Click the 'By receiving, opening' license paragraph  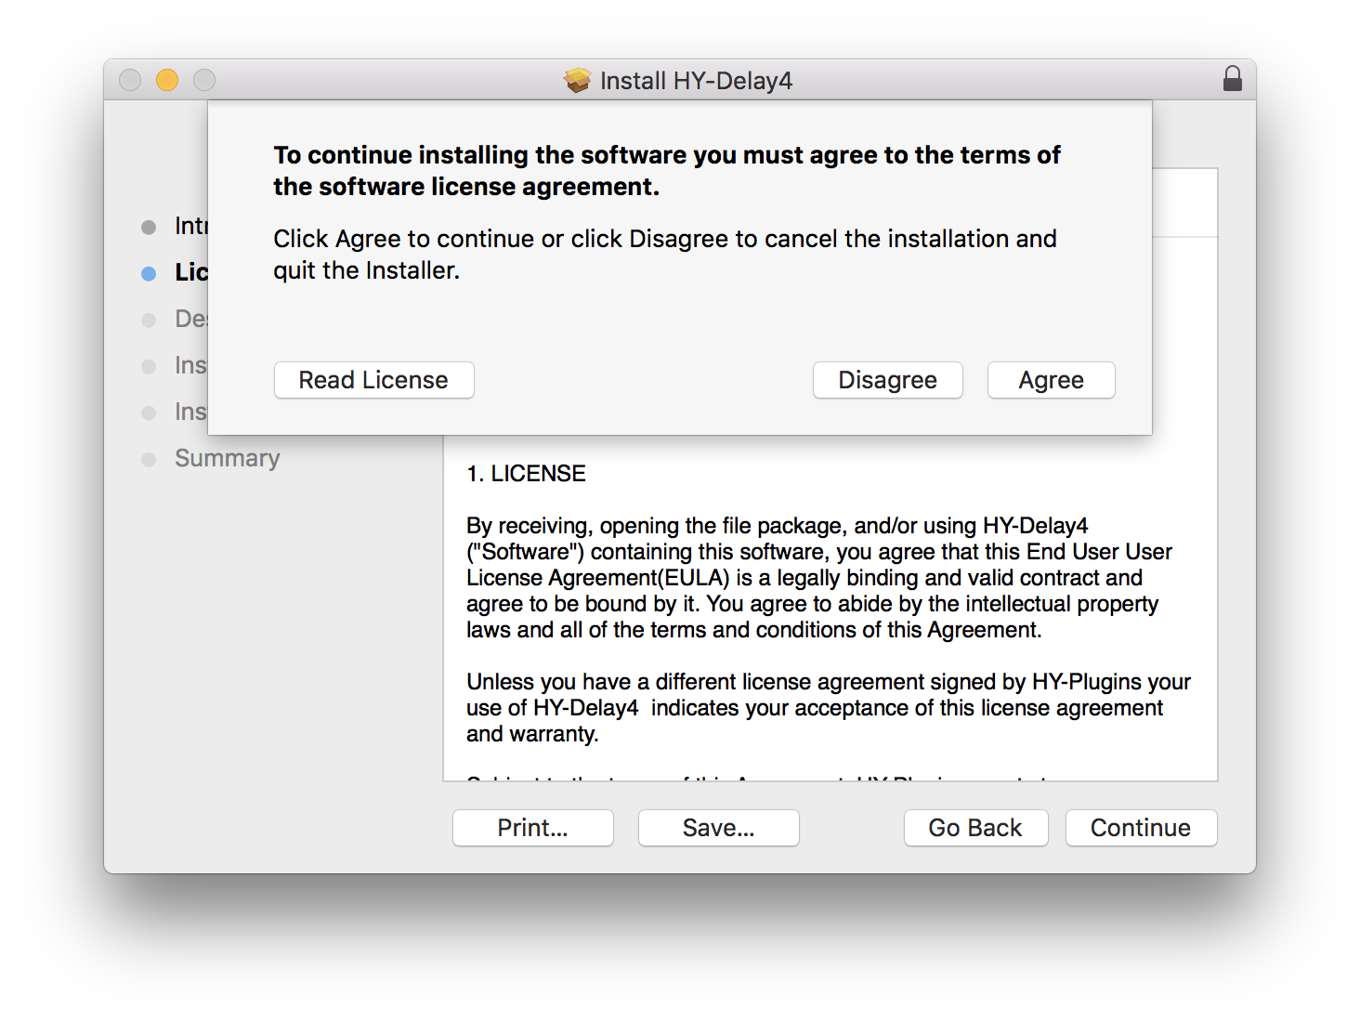click(x=818, y=578)
